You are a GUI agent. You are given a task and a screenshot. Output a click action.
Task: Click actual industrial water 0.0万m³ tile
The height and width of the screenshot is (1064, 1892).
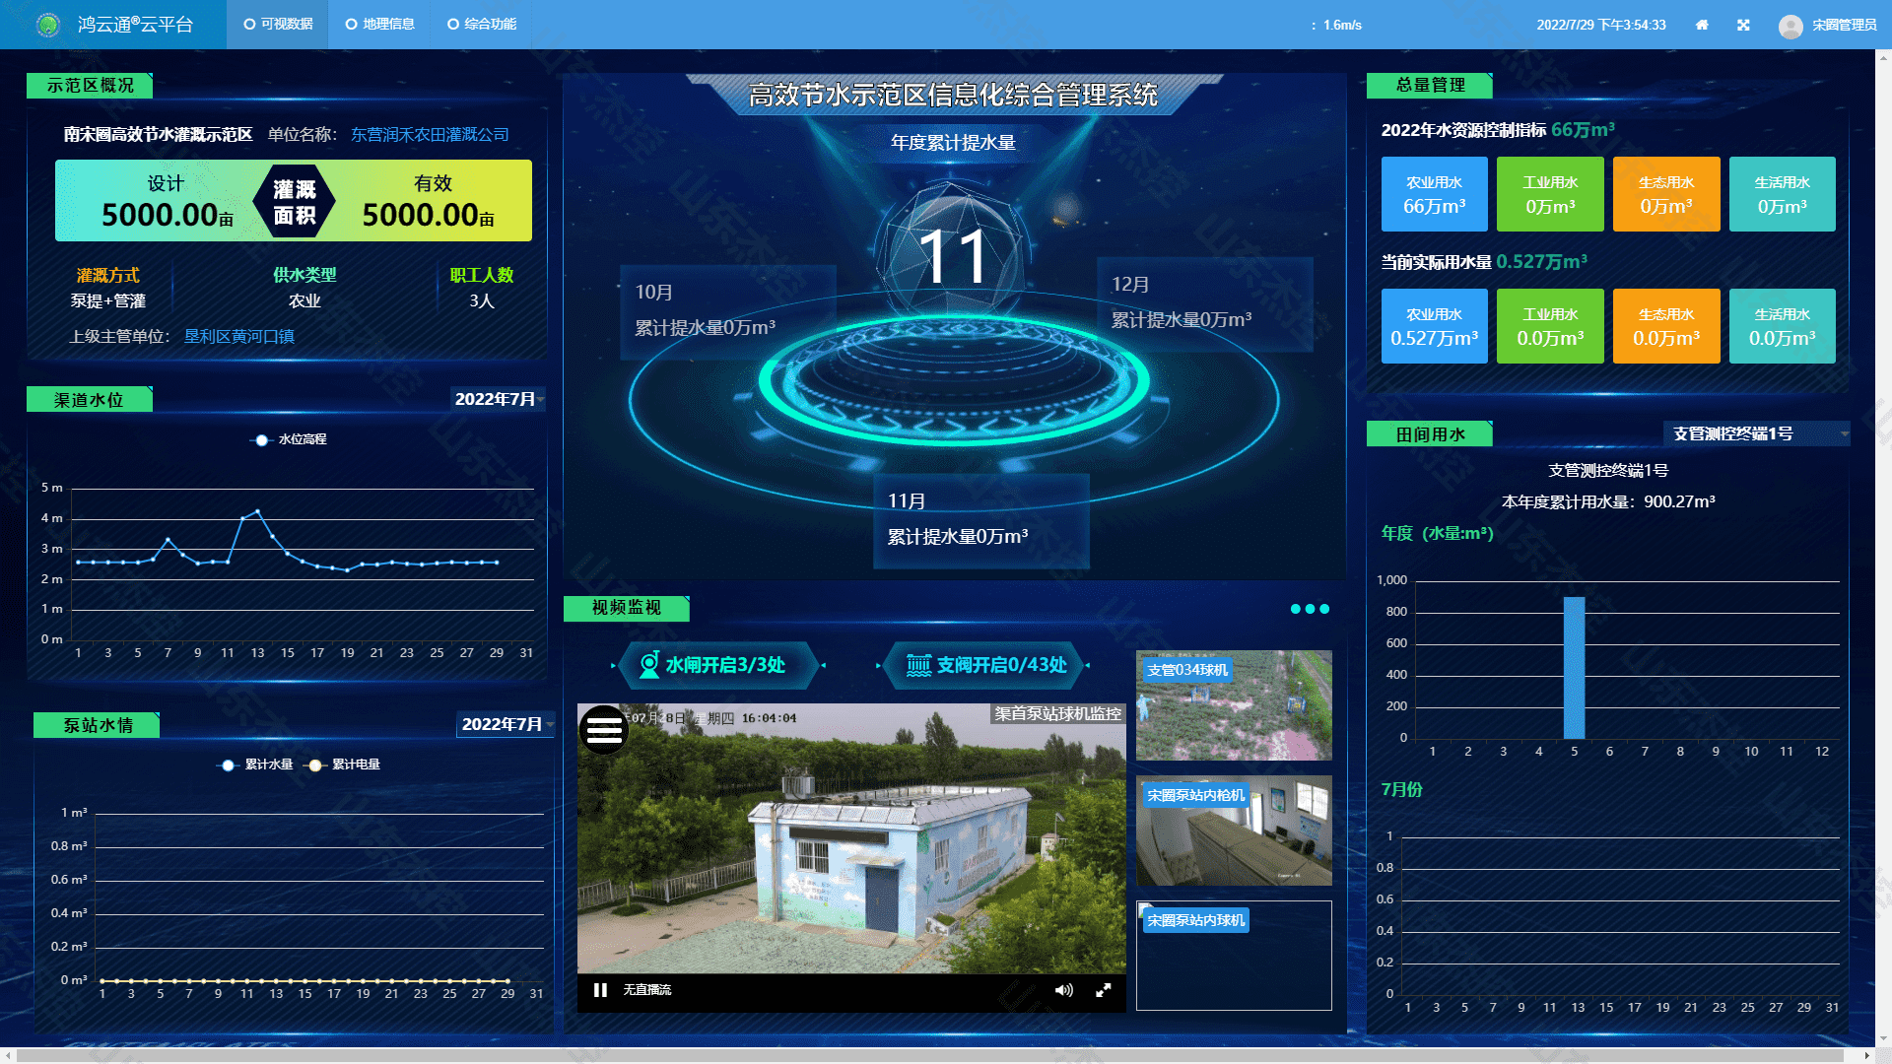[1550, 326]
